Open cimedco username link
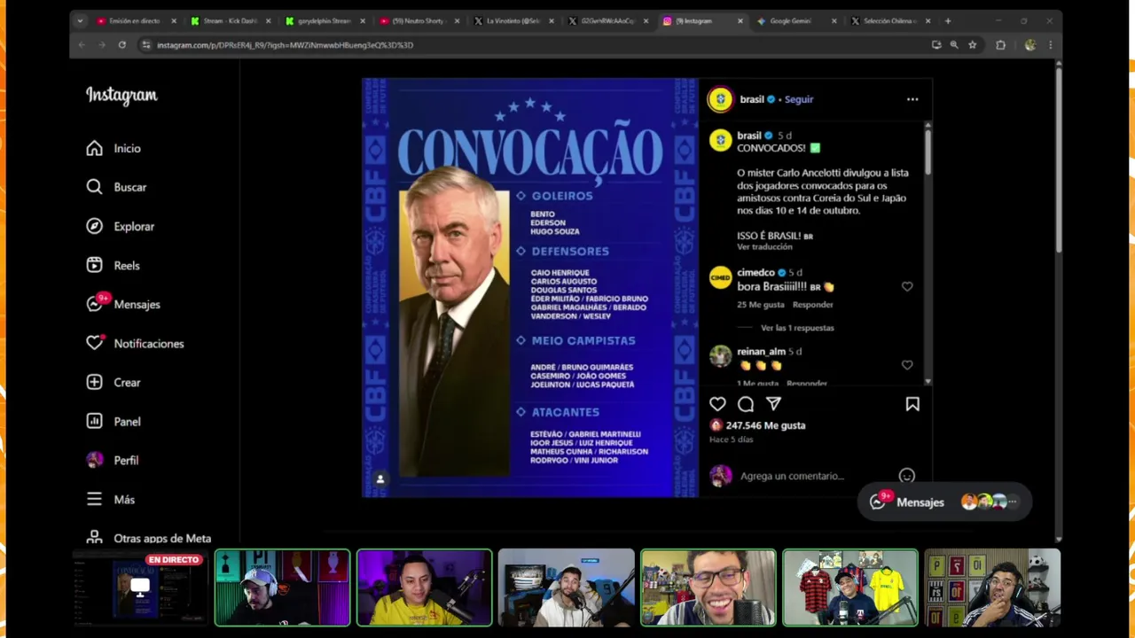Viewport: 1135px width, 638px height. coord(755,272)
